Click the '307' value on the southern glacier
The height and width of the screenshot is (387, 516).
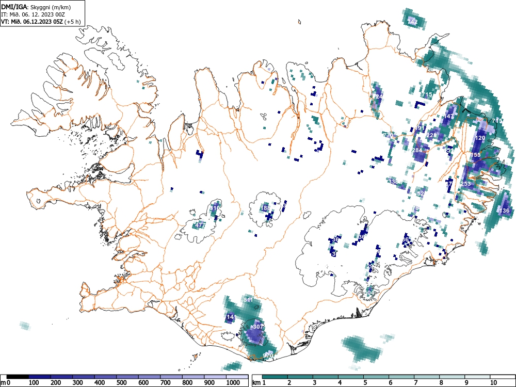tap(258, 327)
